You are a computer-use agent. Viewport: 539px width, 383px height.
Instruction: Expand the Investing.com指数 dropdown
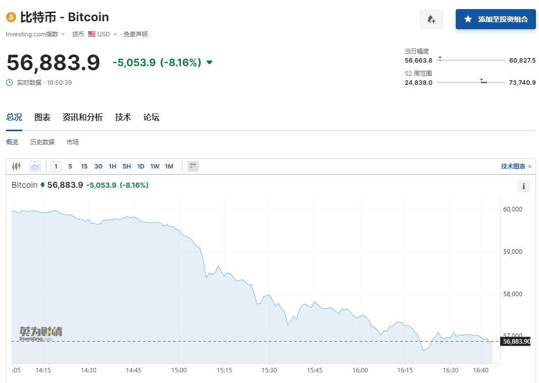[x=63, y=34]
